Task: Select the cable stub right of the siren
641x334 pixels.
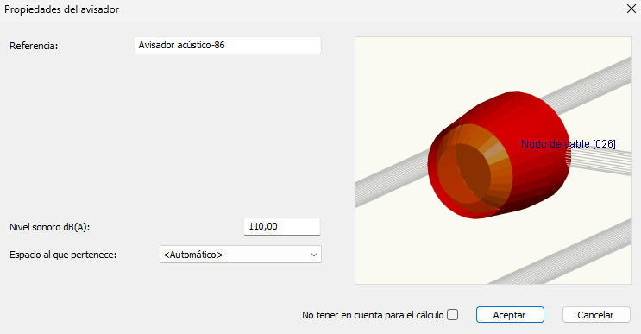Action: point(599,161)
